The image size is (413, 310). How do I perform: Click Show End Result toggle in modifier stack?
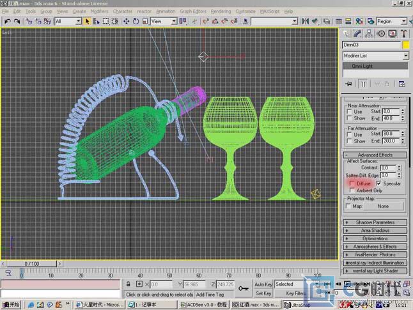[363, 84]
